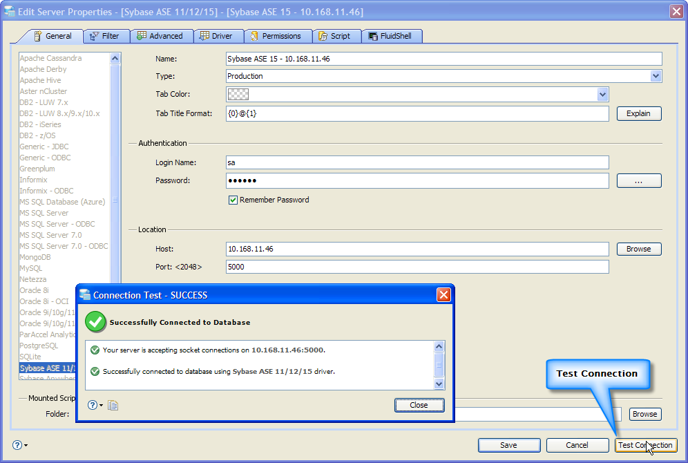Click the Tab Color checkered swatch
The height and width of the screenshot is (463, 688).
(x=238, y=94)
